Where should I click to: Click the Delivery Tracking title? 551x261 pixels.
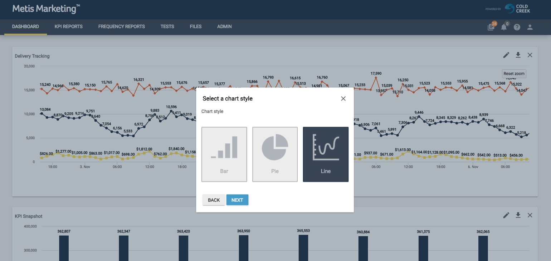pos(32,56)
